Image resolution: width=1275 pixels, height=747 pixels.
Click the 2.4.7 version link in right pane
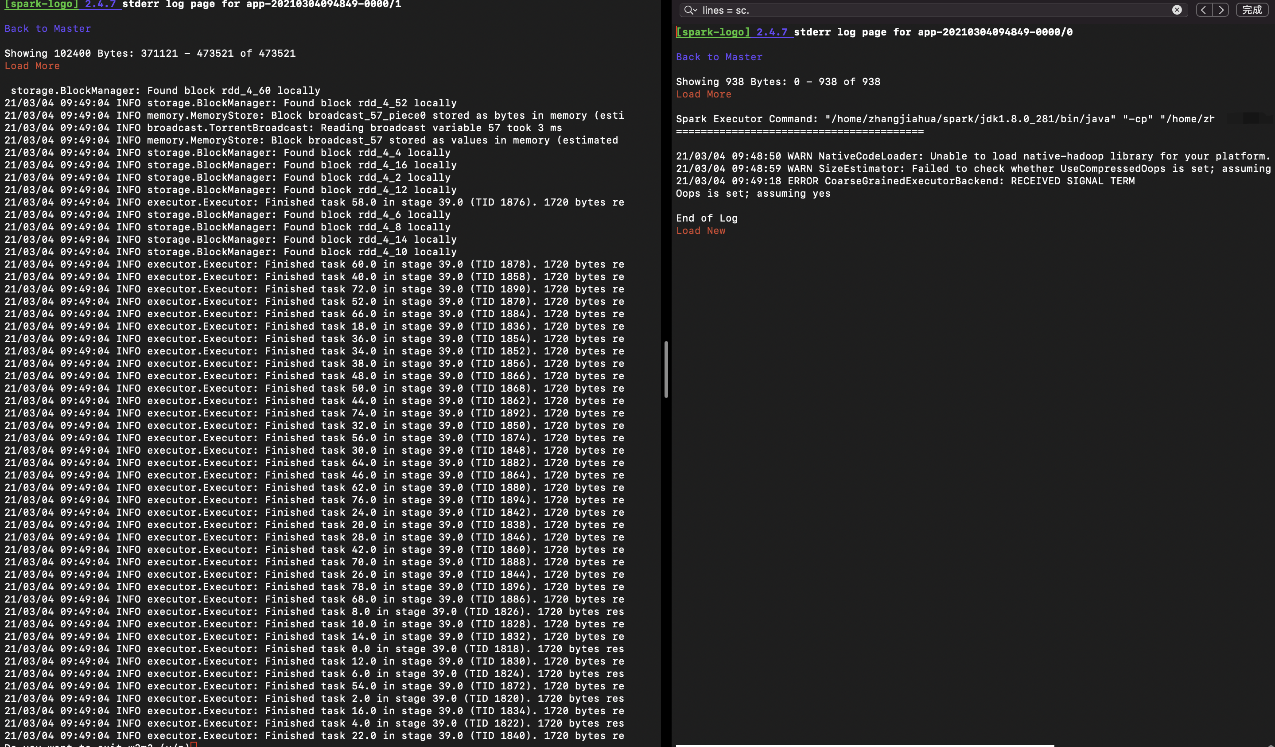click(772, 32)
